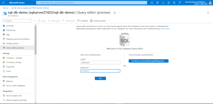Click the sidebar scrollbar thumb

(36, 40)
